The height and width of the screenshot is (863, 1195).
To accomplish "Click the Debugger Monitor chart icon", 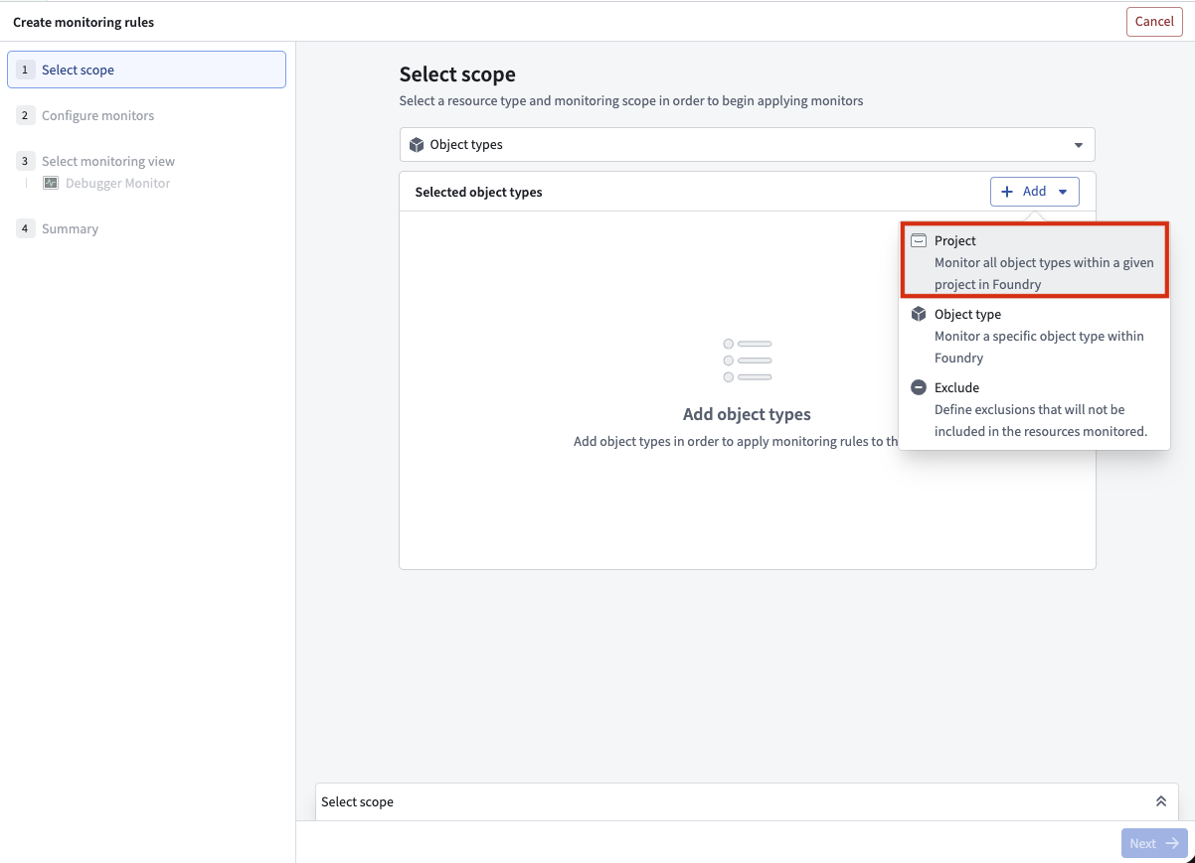I will click(x=51, y=183).
